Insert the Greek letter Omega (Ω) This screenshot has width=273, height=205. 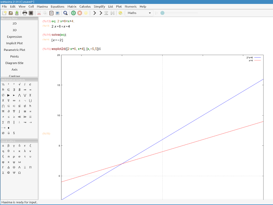(x=19, y=173)
